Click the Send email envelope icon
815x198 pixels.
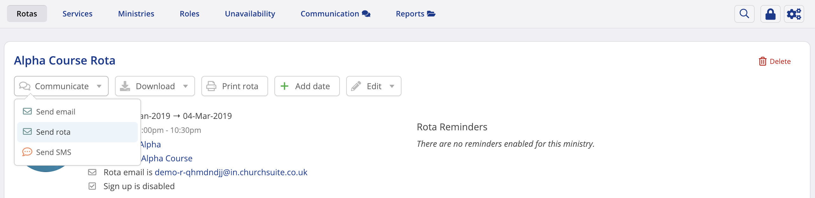point(27,112)
